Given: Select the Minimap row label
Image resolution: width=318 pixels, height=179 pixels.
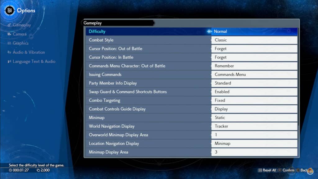Looking at the screenshot, I should coord(97,117).
